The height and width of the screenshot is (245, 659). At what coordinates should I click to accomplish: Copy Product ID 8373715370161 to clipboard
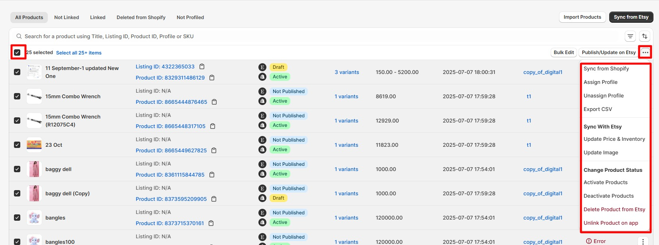[211, 223]
